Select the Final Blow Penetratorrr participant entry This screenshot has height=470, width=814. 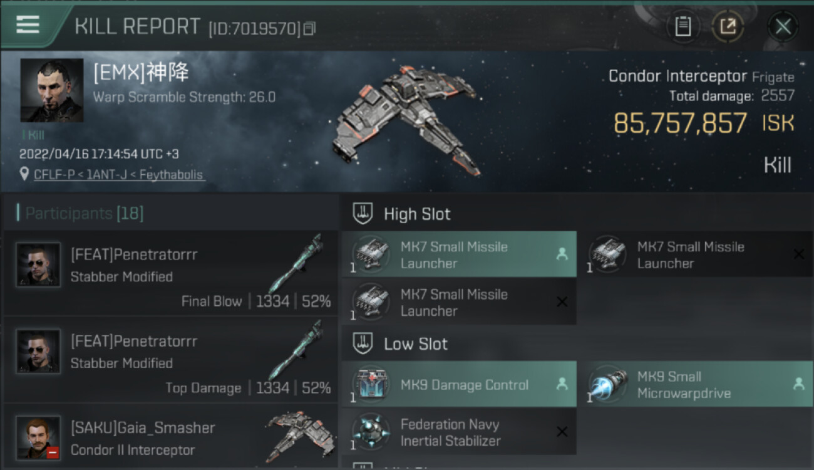pos(170,273)
